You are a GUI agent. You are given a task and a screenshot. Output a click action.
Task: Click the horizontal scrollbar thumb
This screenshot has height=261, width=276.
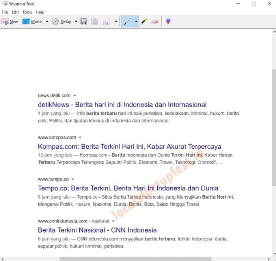136,259
